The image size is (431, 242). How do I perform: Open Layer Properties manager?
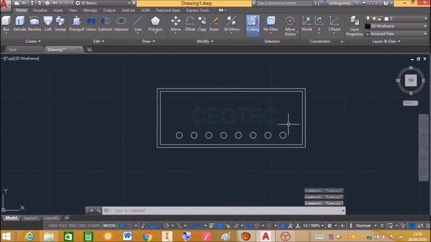[x=354, y=26]
